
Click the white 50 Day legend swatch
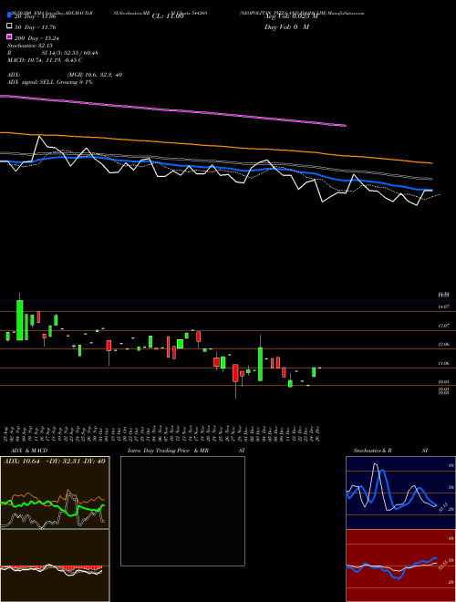pyautogui.click(x=9, y=26)
